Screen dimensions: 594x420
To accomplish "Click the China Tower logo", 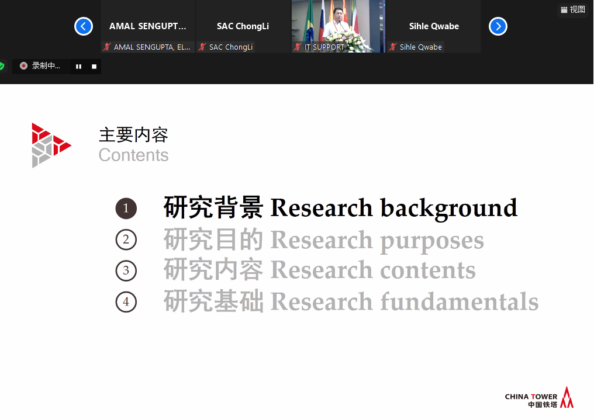I will 539,398.
